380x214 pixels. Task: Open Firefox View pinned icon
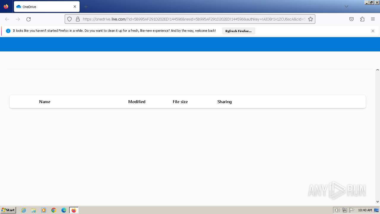(x=6, y=7)
